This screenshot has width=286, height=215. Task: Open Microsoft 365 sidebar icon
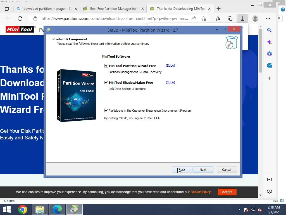(270, 54)
